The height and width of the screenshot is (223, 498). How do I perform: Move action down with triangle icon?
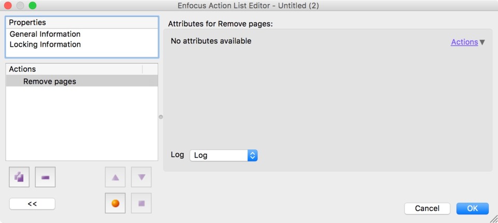[141, 177]
